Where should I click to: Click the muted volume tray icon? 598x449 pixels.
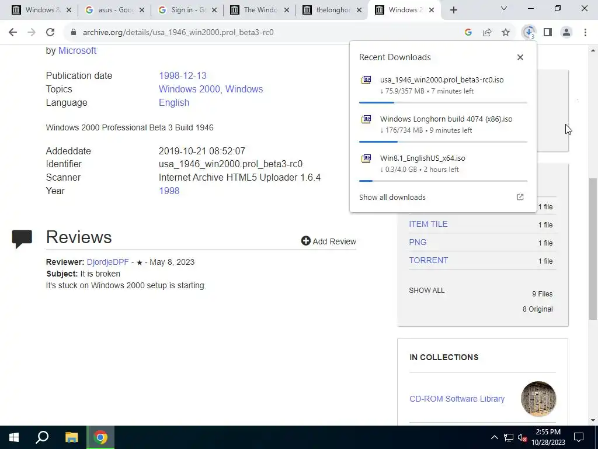point(522,437)
